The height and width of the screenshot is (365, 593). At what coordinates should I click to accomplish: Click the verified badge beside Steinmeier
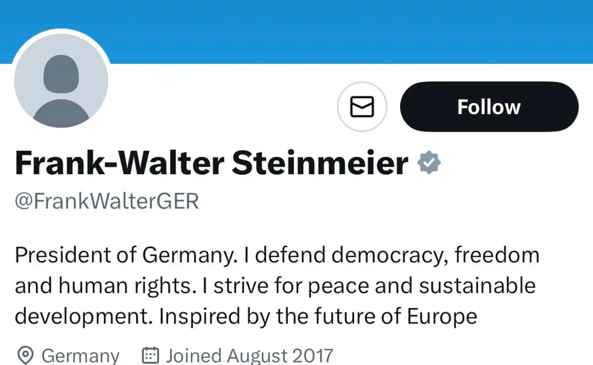(429, 164)
